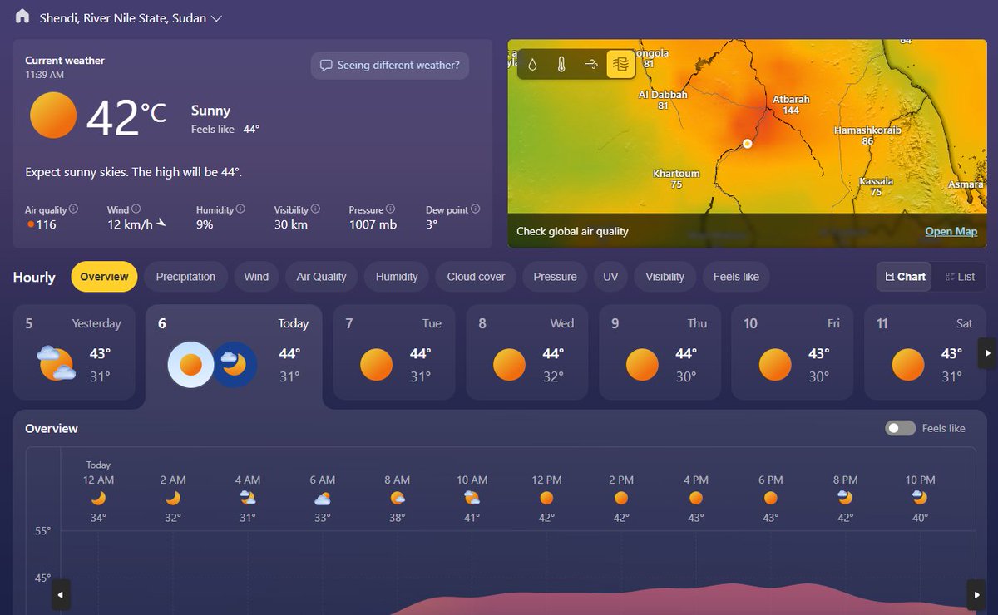Viewport: 998px width, 615px height.
Task: Click daytime sun icon in Today card
Action: [x=191, y=364]
